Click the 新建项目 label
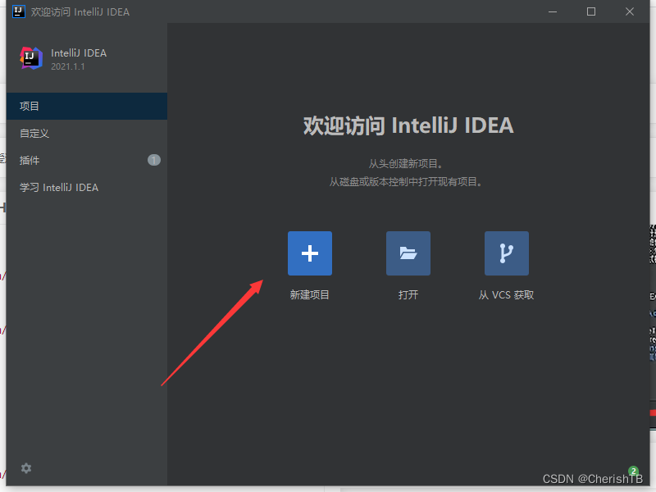The height and width of the screenshot is (492, 656). [x=310, y=295]
